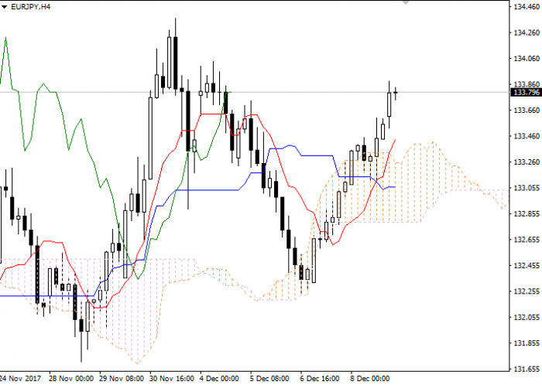Click price level 134.260 on the scale
This screenshot has height=385, width=542.
pyautogui.click(x=527, y=32)
